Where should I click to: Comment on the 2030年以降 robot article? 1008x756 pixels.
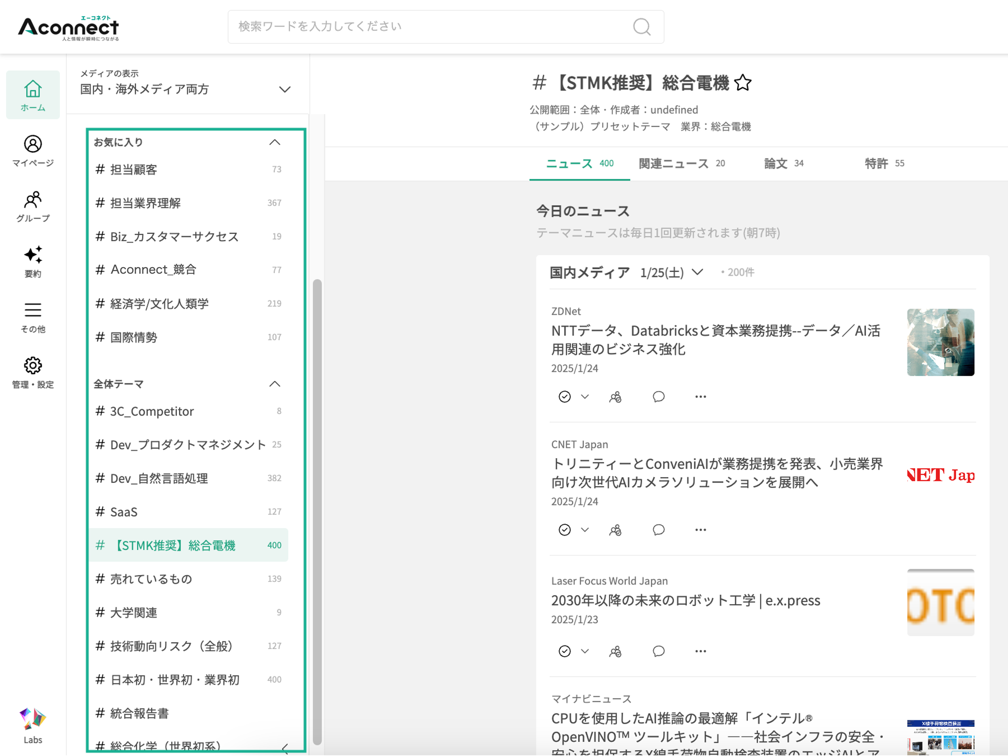658,651
